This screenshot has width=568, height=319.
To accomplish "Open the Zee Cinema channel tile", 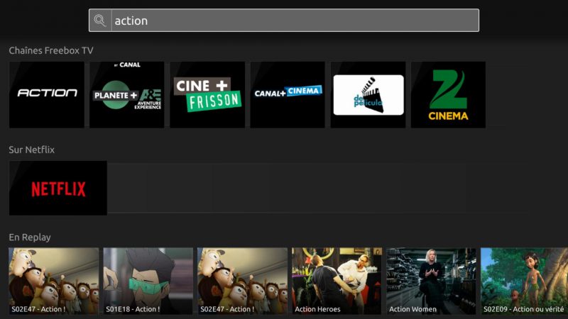I will pos(448,94).
